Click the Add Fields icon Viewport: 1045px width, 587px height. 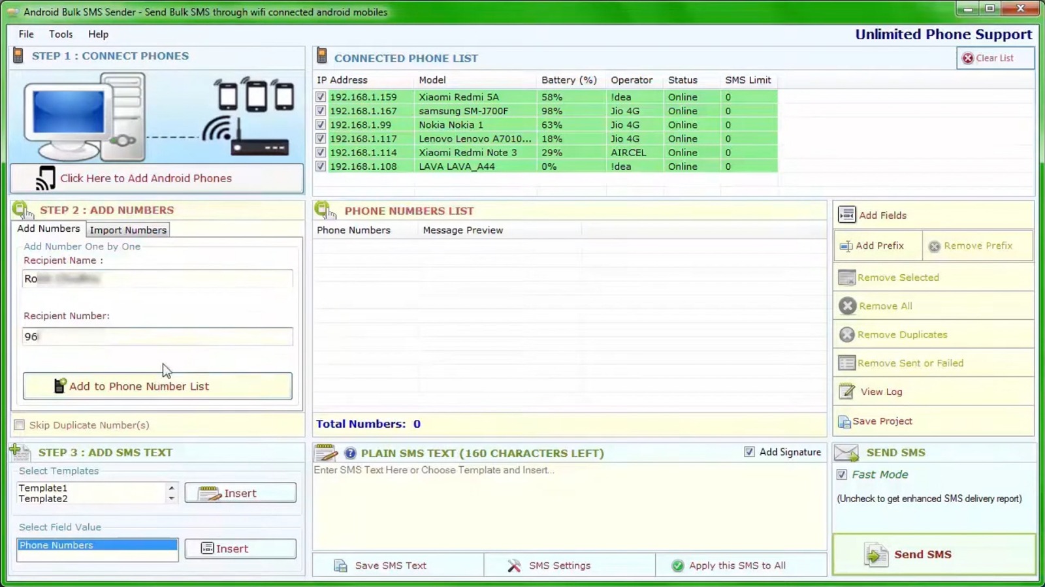click(x=847, y=215)
